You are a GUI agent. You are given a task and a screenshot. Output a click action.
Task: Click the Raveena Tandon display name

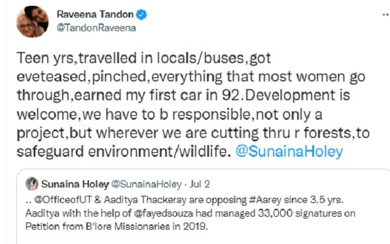click(95, 14)
